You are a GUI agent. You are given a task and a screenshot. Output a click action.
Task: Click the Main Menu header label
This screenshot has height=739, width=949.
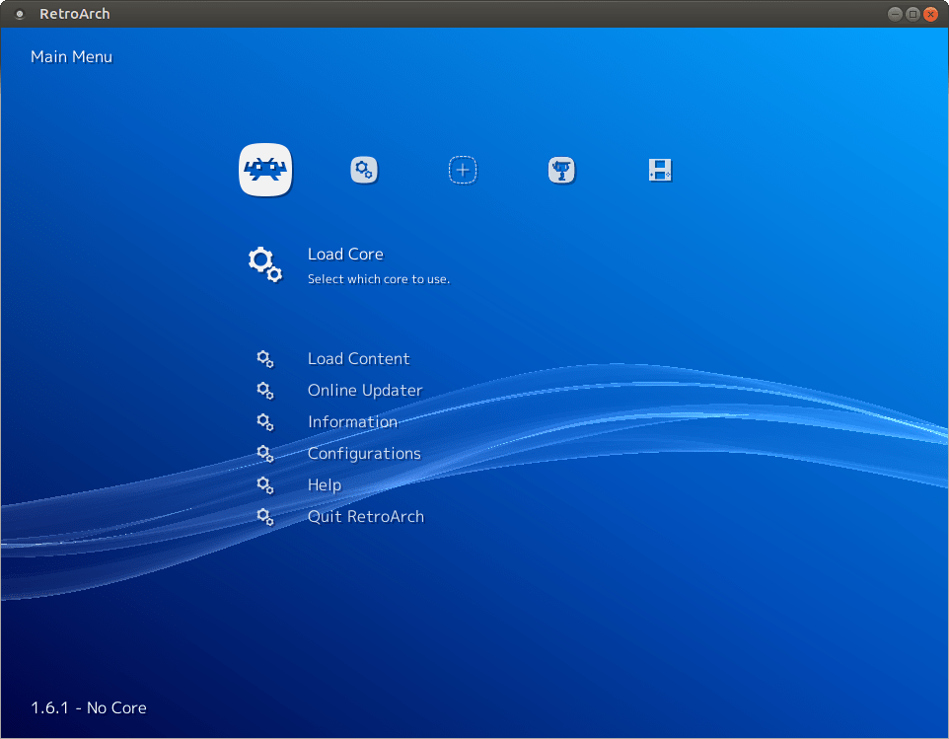71,56
